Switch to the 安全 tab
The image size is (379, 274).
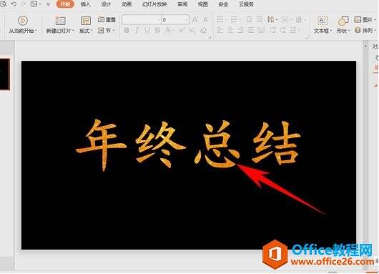[x=223, y=4]
